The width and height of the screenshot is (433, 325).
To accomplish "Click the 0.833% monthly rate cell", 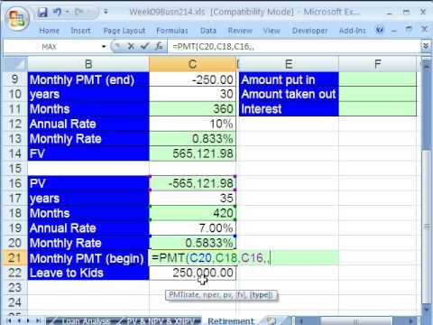I will [x=192, y=139].
